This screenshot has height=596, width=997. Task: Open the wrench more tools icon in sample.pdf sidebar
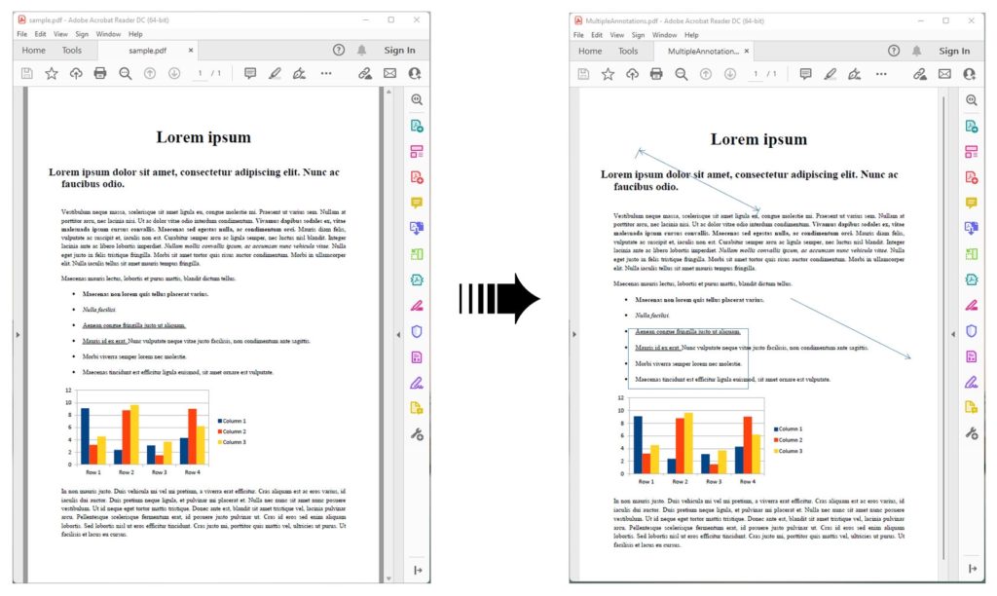tap(417, 433)
